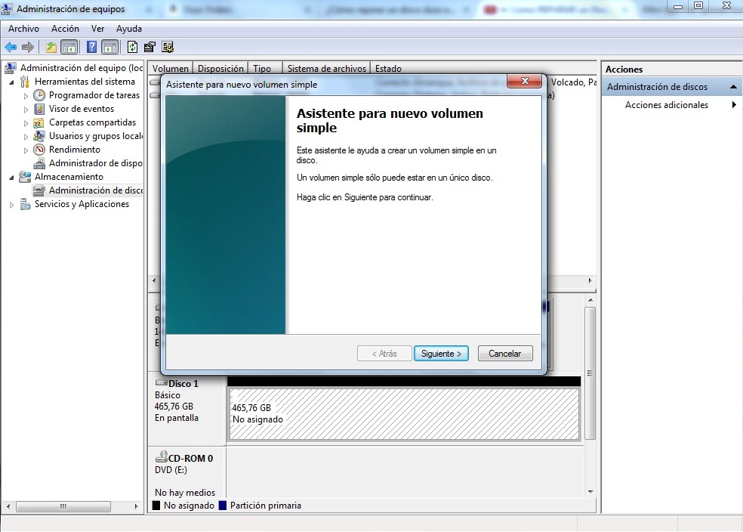Click the Disco 1 drive icon

click(x=162, y=382)
